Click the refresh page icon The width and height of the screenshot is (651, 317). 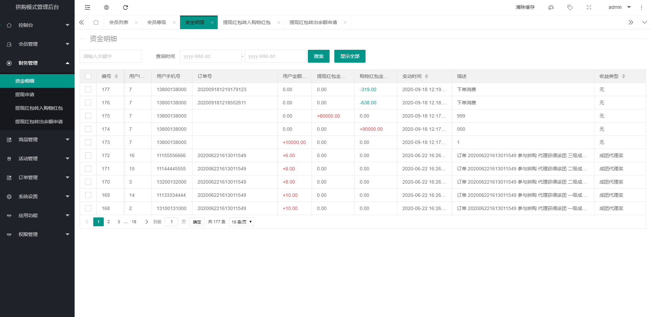[125, 7]
